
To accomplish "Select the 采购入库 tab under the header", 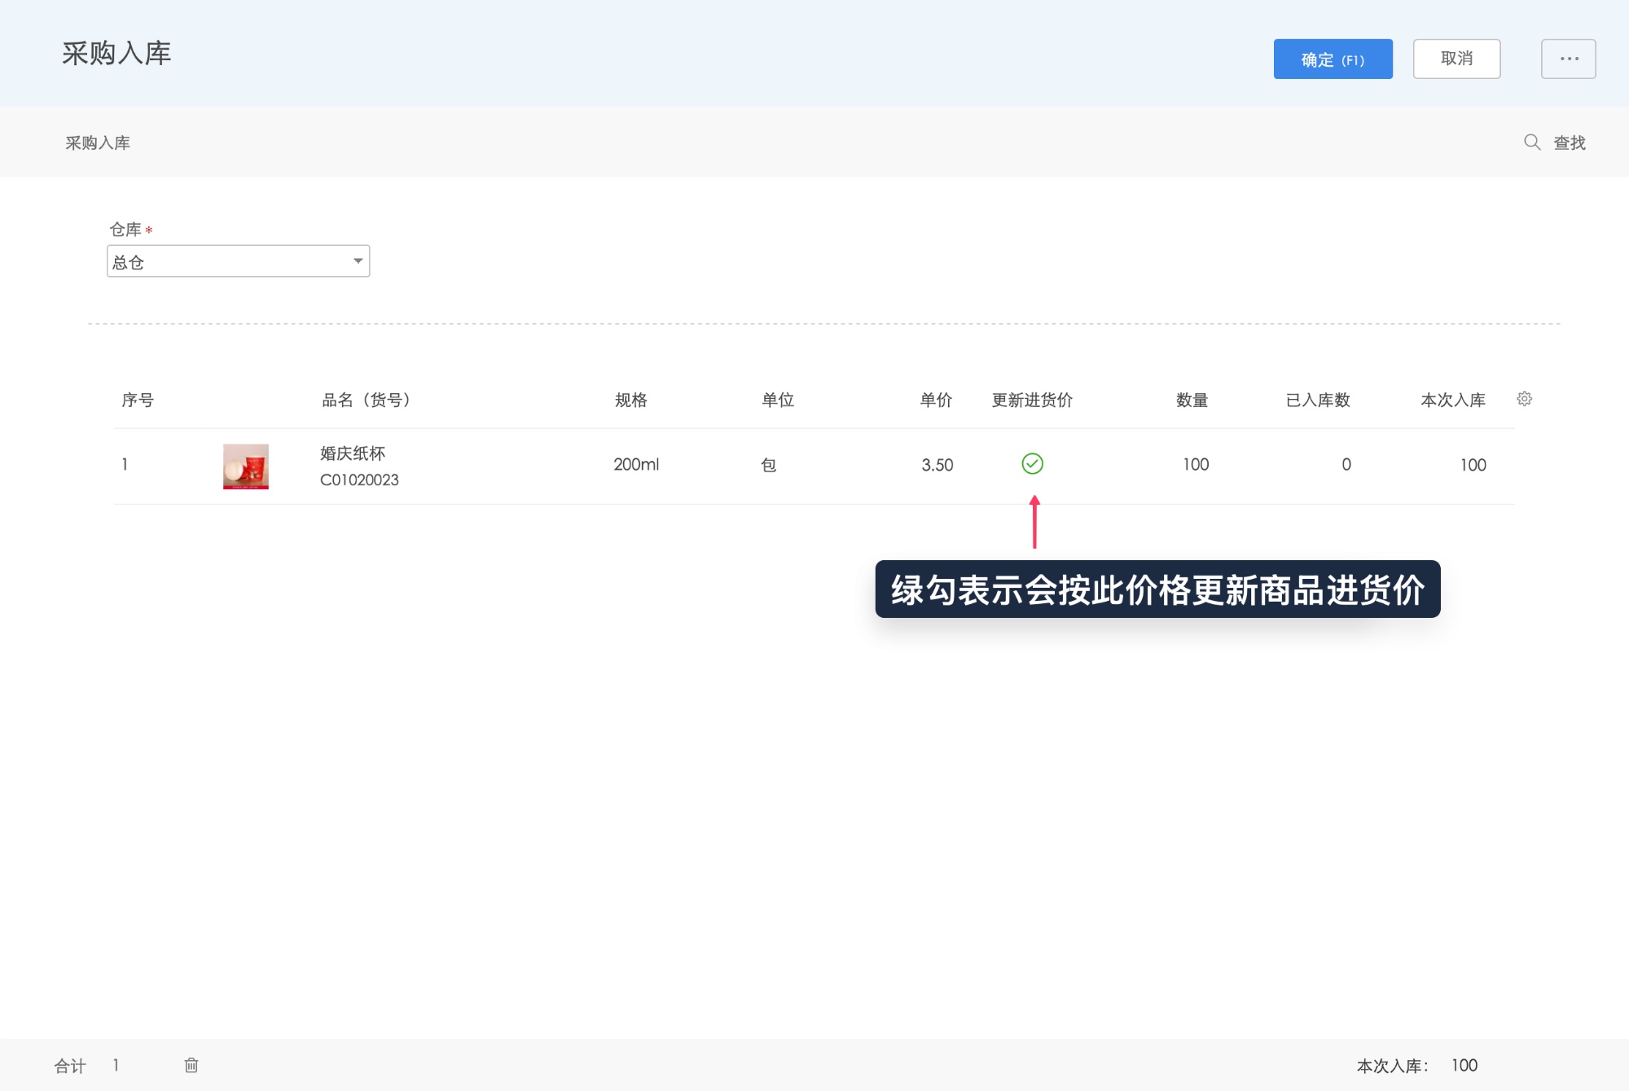I will point(98,143).
